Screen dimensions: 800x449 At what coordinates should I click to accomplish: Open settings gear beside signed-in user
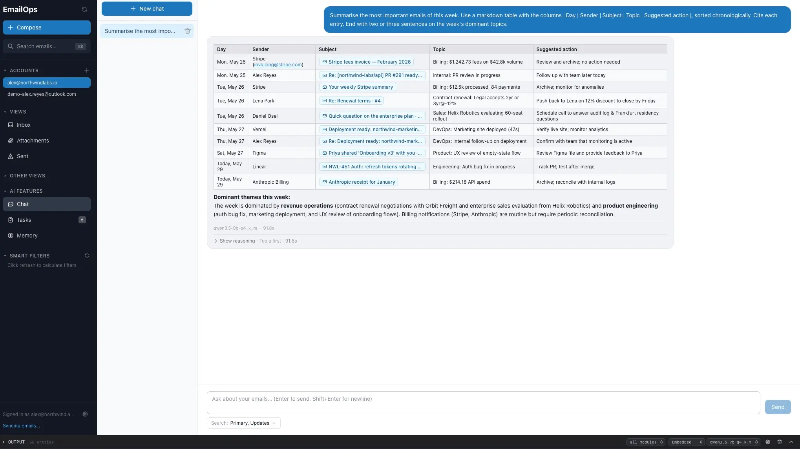pos(85,414)
